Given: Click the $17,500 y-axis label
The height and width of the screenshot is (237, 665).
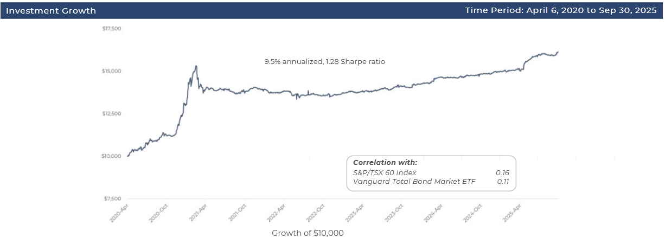Looking at the screenshot, I should [x=112, y=28].
